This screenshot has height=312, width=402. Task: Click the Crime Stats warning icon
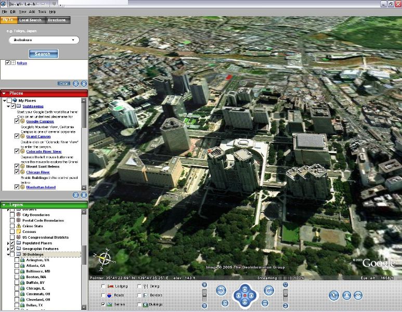point(18,226)
